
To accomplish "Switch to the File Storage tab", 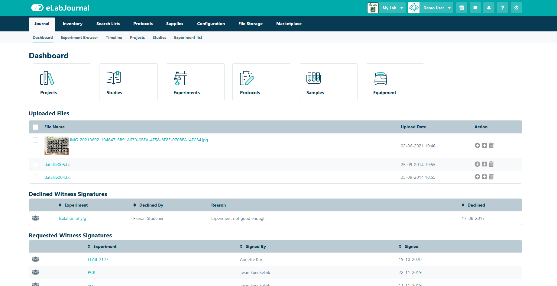I will click(251, 24).
